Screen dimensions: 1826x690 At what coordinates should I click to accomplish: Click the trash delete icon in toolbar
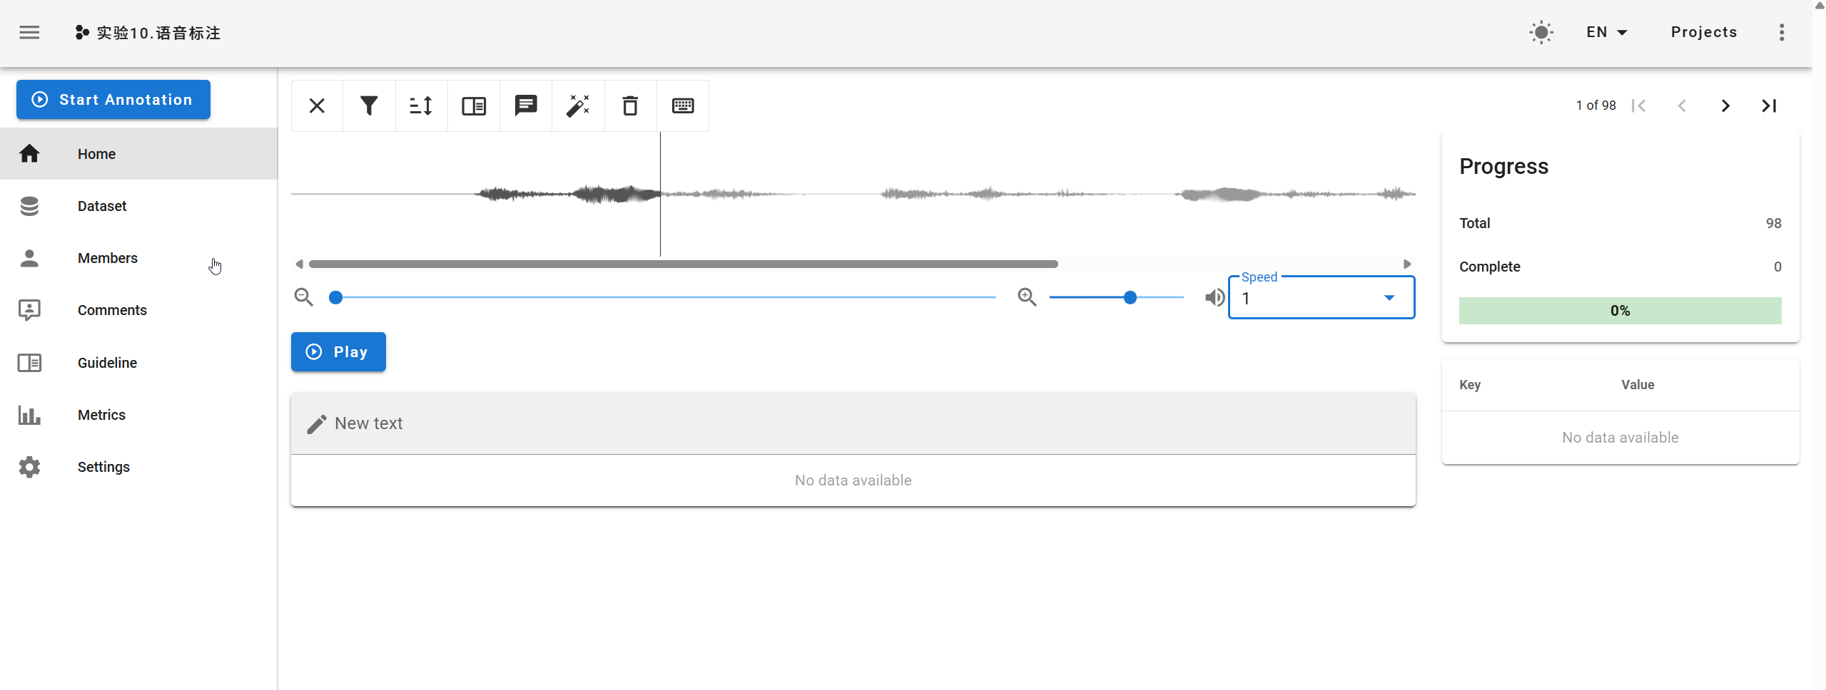(630, 106)
